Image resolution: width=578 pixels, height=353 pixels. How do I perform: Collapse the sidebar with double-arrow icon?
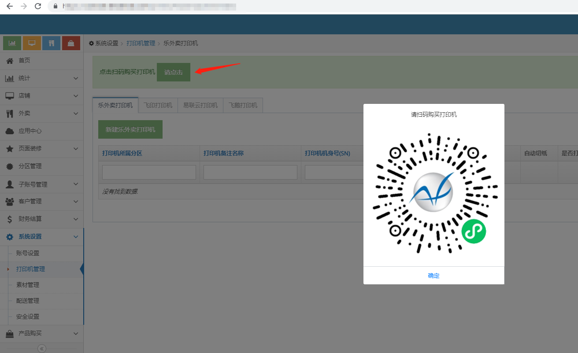coord(42,349)
